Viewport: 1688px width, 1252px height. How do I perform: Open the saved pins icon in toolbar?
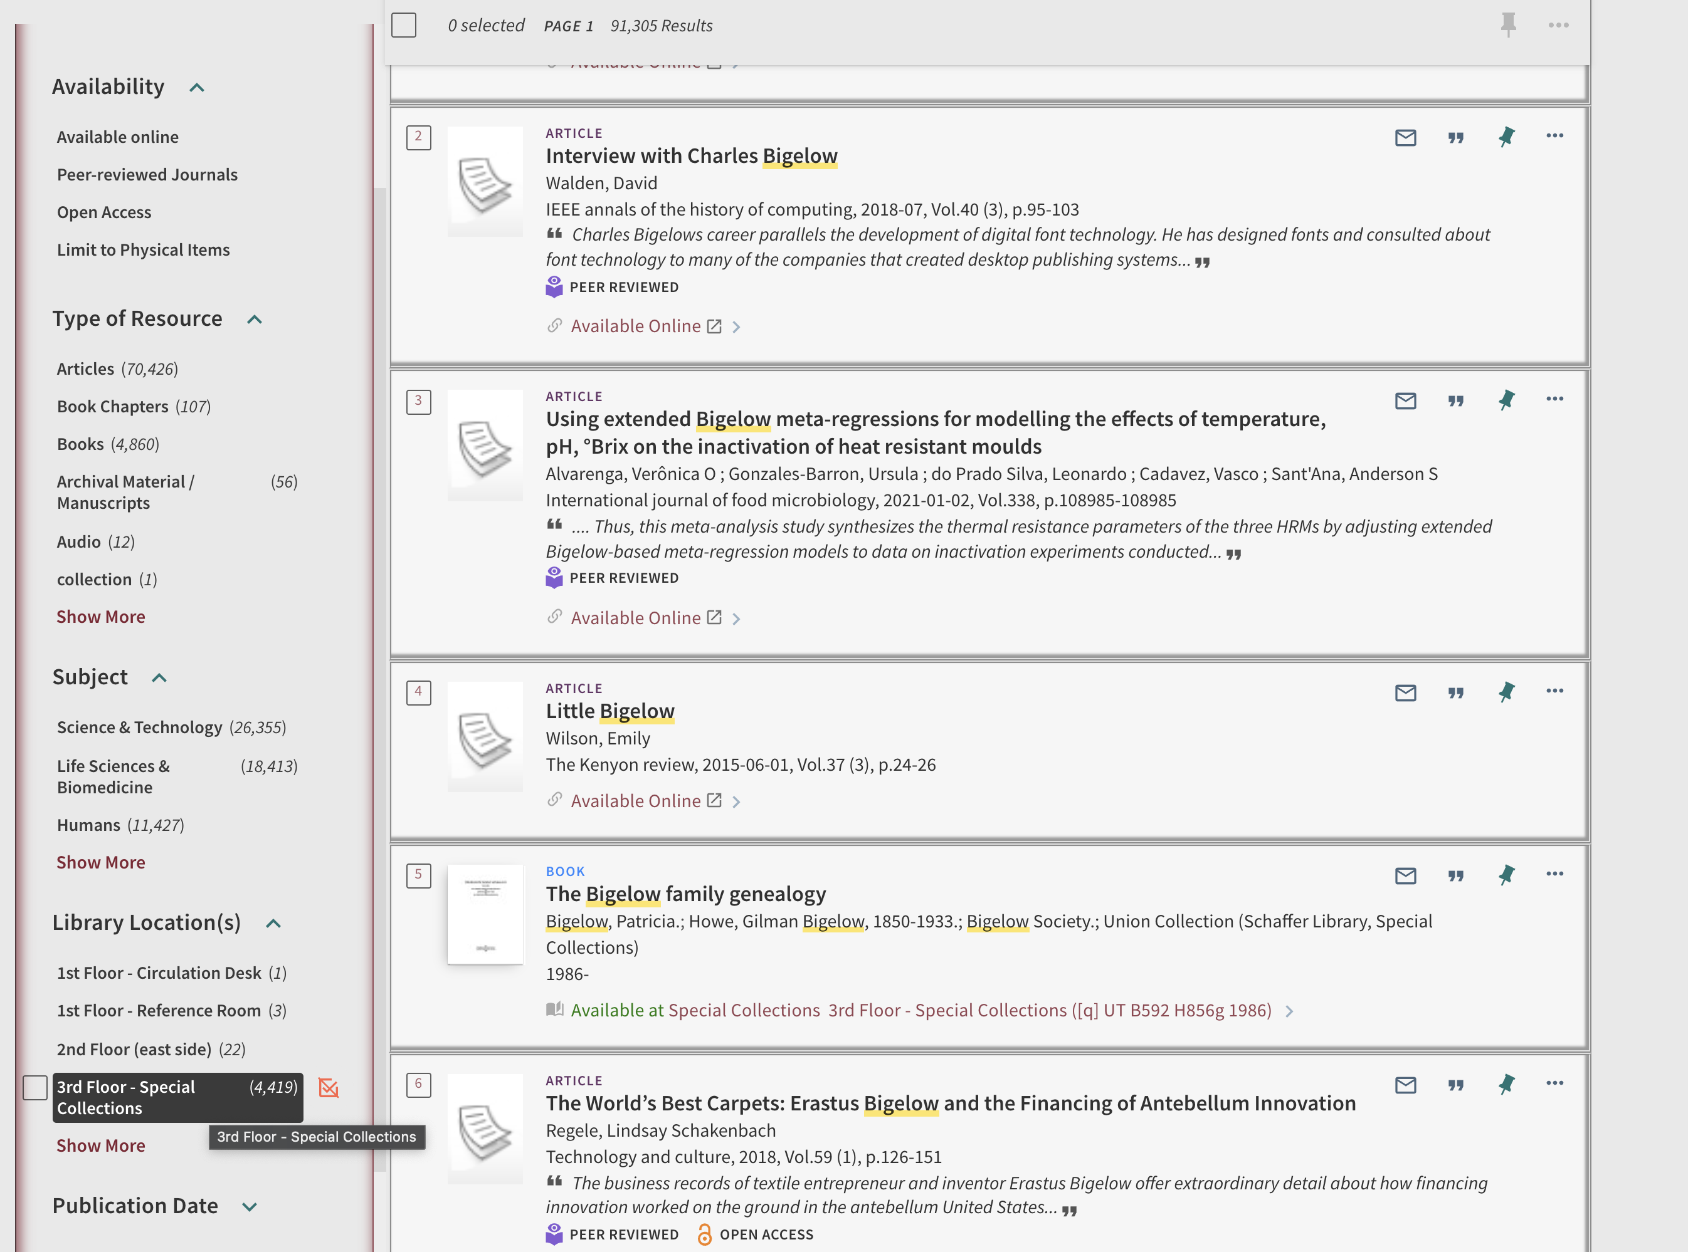[1508, 24]
